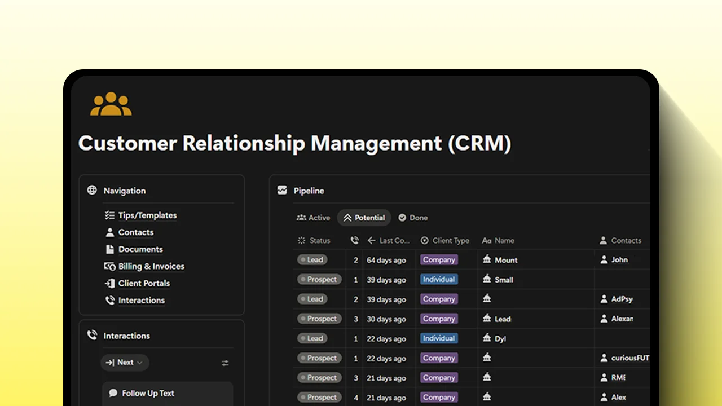Open Billing & Invoices navigation link
Screen dimensions: 722x406
[151, 266]
